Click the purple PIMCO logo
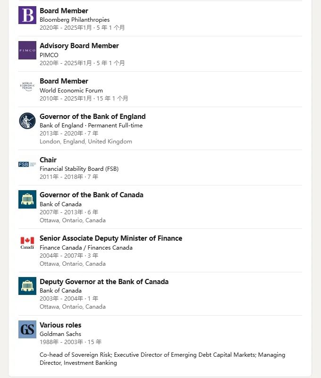321x378 pixels. coord(27,50)
